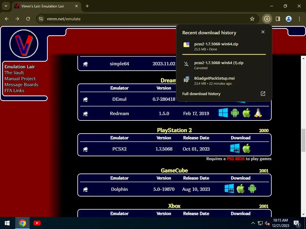
Task: Open the 8GadgetPackSetup.msi file icon
Action: (x=186, y=79)
